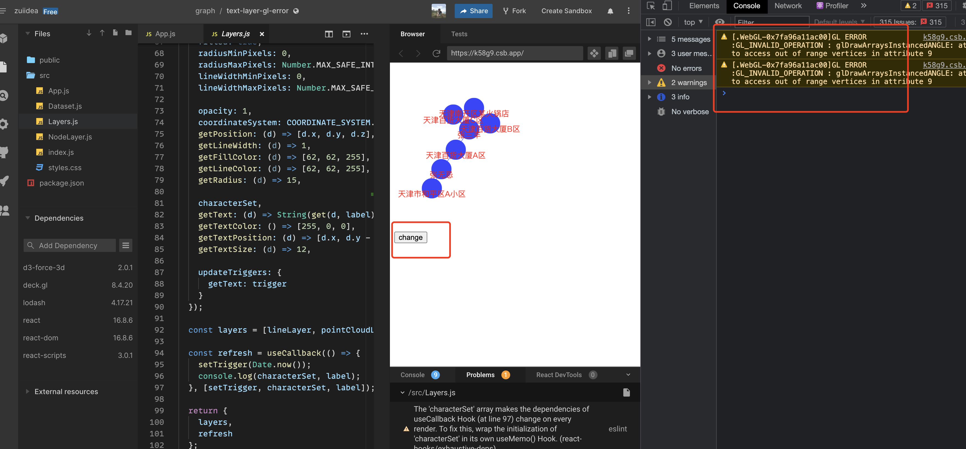The image size is (966, 449).
Task: Click the Fork button
Action: [514, 11]
